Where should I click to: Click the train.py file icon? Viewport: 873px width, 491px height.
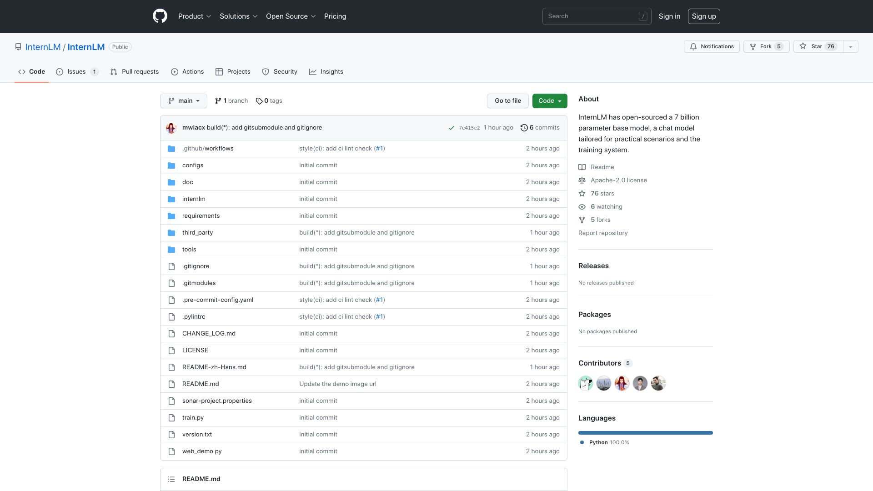click(x=171, y=418)
